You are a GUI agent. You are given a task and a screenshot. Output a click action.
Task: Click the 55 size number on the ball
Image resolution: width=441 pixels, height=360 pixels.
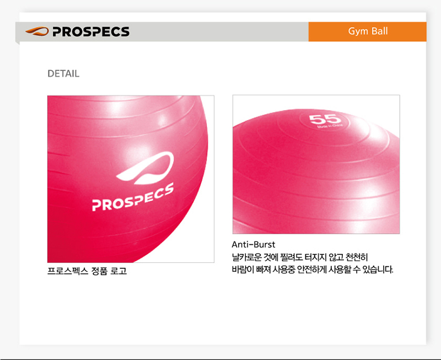[x=323, y=119]
